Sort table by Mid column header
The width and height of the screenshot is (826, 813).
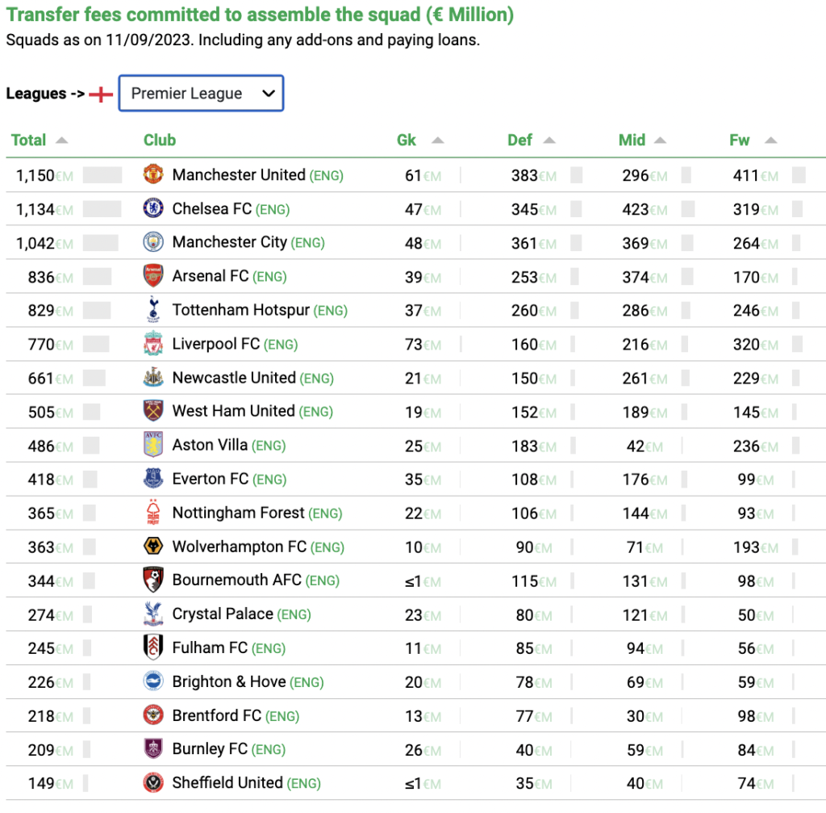coord(632,140)
